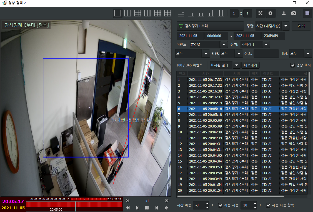Viewport: 313px width, 212px height.
Task: Click the 검색 search button
Action: tap(301, 26)
